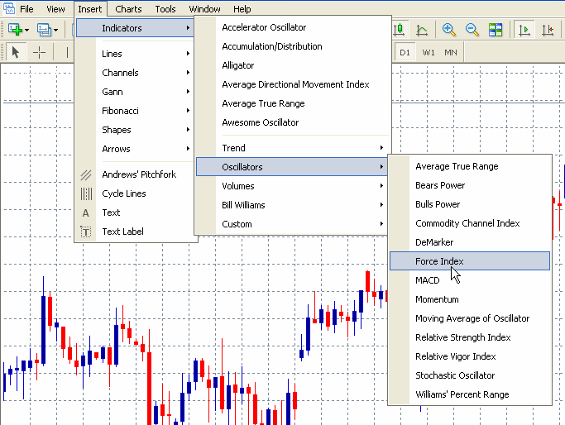The width and height of the screenshot is (565, 425).
Task: Choose Moving Average of Oscillator
Action: [470, 318]
